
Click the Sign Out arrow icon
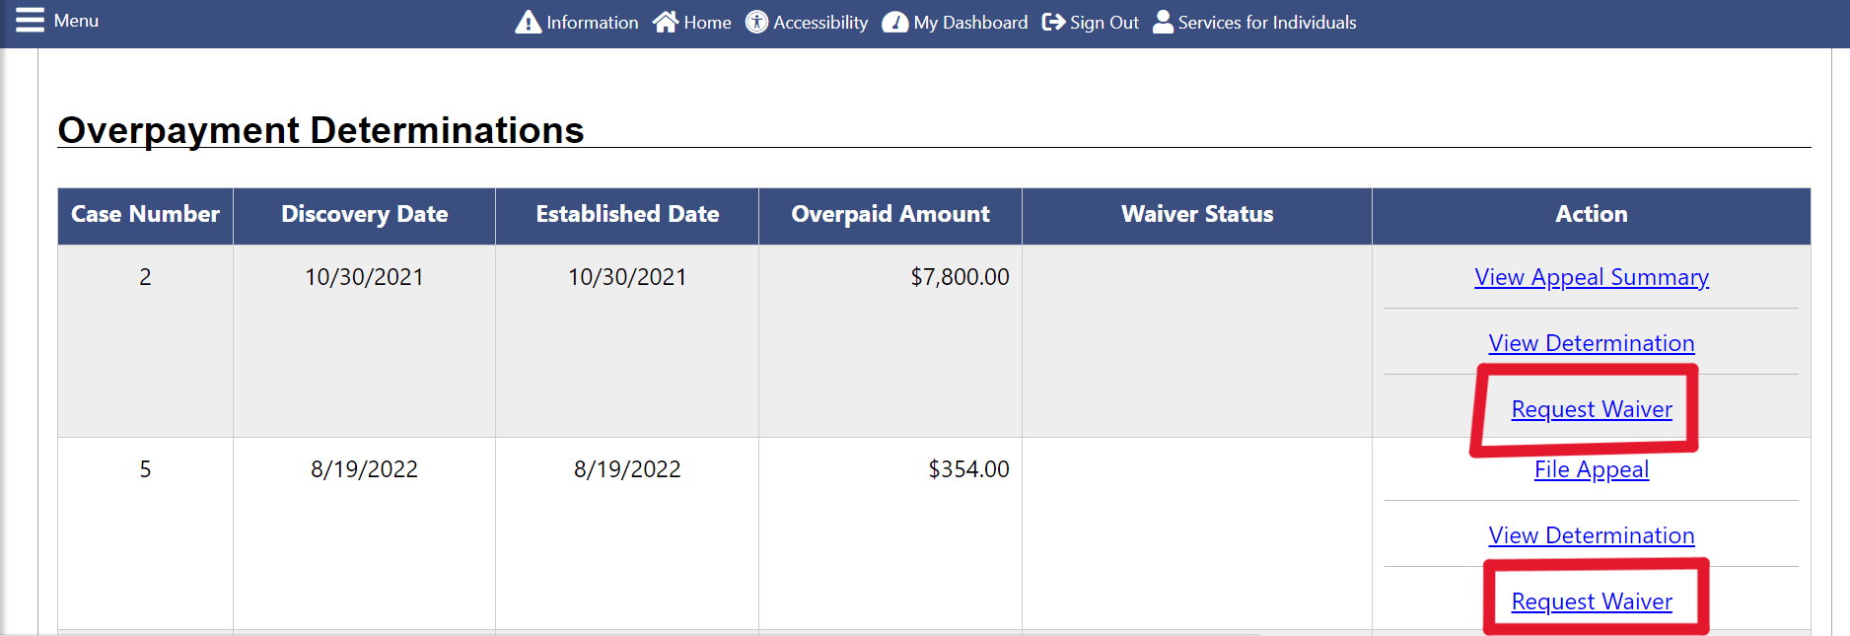pyautogui.click(x=1053, y=21)
